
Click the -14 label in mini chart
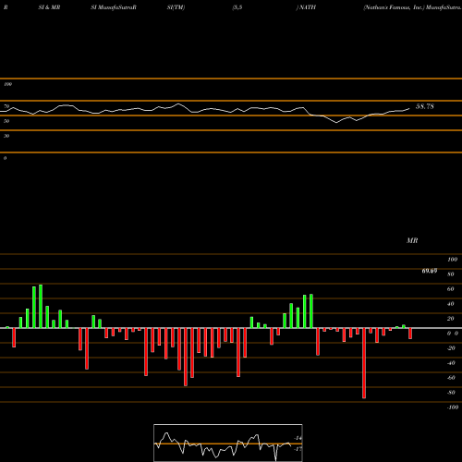[x=298, y=438]
